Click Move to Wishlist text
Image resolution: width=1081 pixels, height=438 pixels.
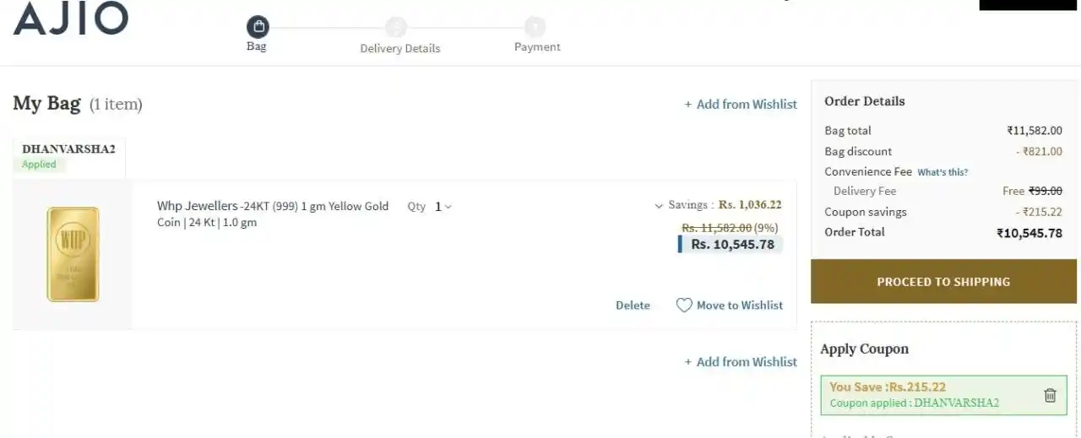tap(740, 306)
